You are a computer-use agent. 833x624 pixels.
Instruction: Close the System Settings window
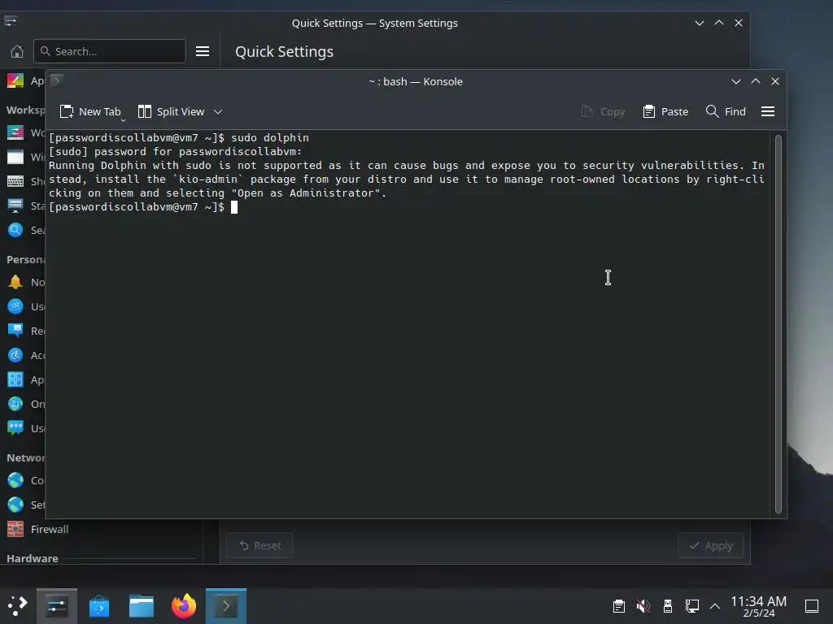tap(739, 23)
